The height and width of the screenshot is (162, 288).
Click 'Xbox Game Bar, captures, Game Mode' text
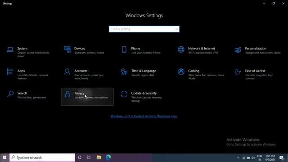206,77
